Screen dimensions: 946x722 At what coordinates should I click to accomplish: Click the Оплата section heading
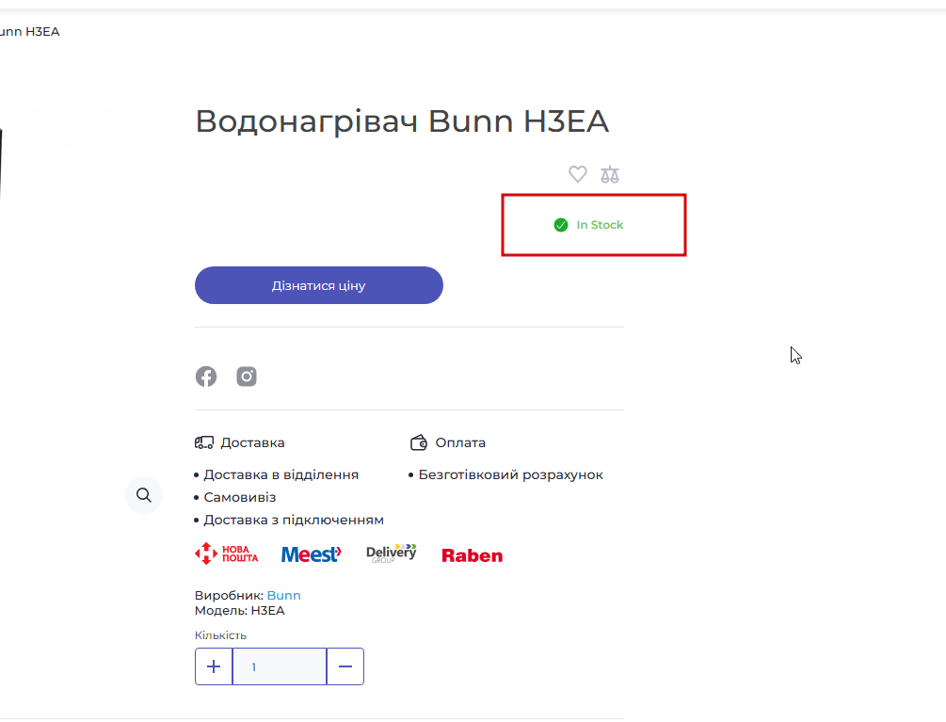tap(460, 442)
